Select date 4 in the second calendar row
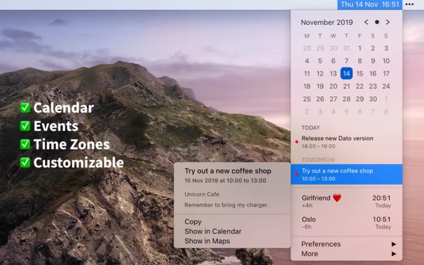 307,61
